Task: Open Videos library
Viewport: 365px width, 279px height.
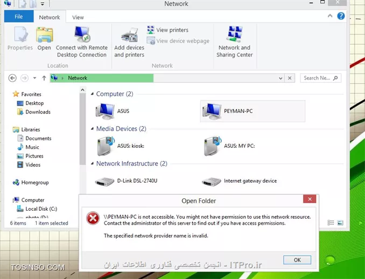Action: pos(29,165)
